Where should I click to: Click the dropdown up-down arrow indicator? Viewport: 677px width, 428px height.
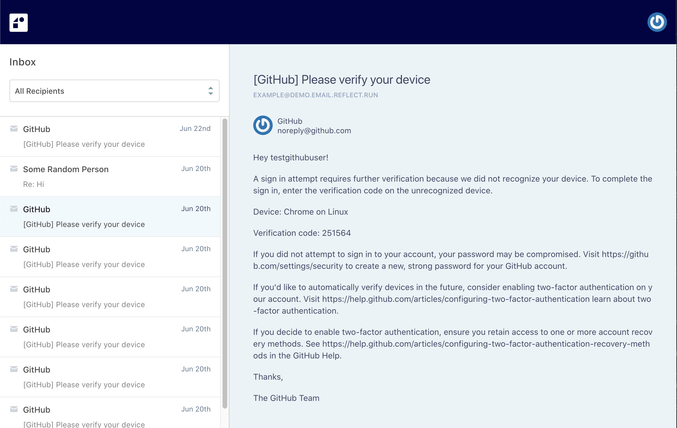(x=210, y=91)
